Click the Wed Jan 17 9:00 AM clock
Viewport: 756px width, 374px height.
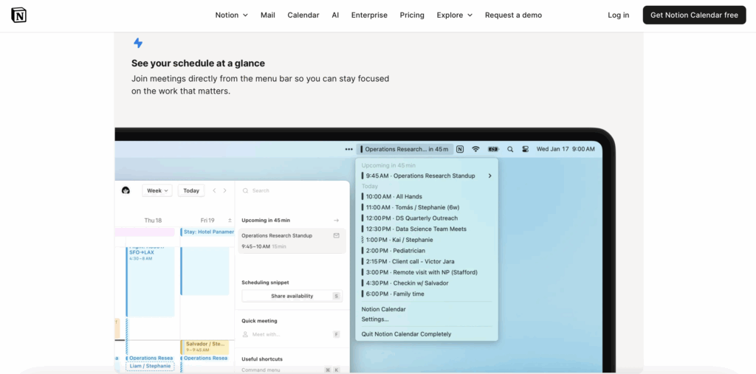point(566,150)
